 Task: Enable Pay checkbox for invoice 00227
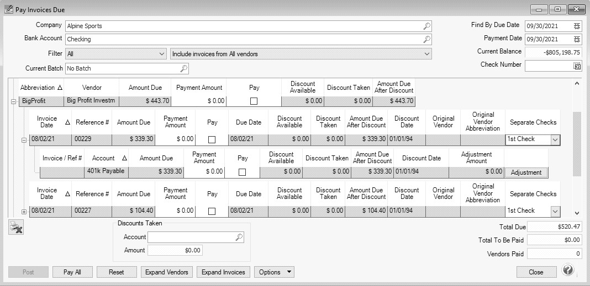tap(212, 211)
